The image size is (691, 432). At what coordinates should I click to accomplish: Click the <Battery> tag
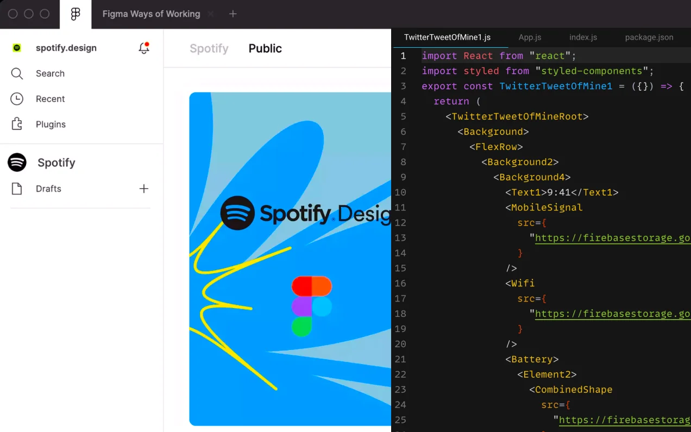coord(532,359)
